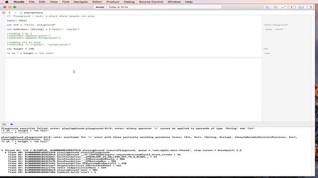Open the Source Control menu
Viewport: 318px width, 178px height.
click(151, 2)
